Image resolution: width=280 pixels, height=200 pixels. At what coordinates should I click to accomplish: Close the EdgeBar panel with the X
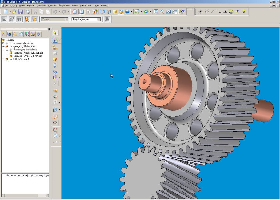pos(49,29)
